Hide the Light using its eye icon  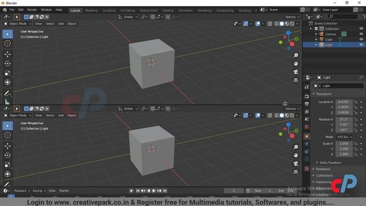coord(361,45)
